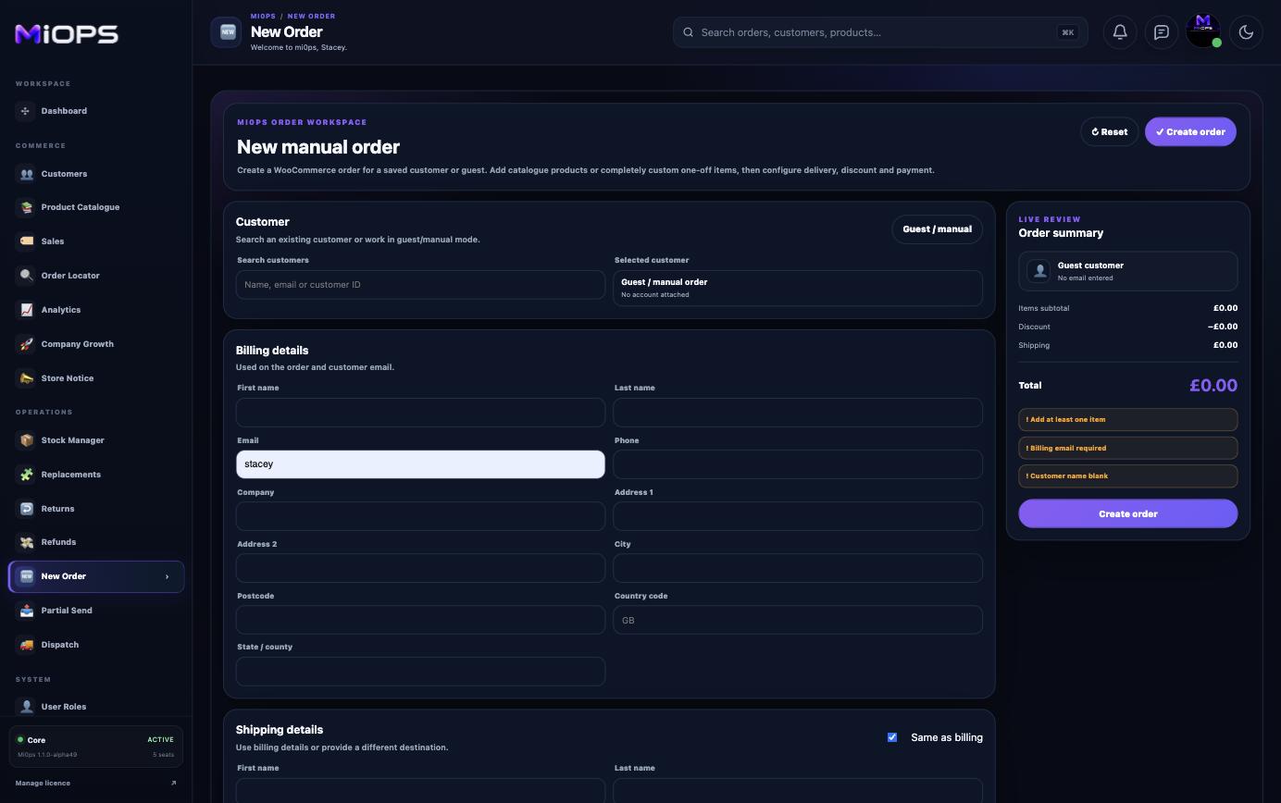The height and width of the screenshot is (803, 1281).
Task: Open the Replacements puzzle icon
Action: [x=26, y=475]
